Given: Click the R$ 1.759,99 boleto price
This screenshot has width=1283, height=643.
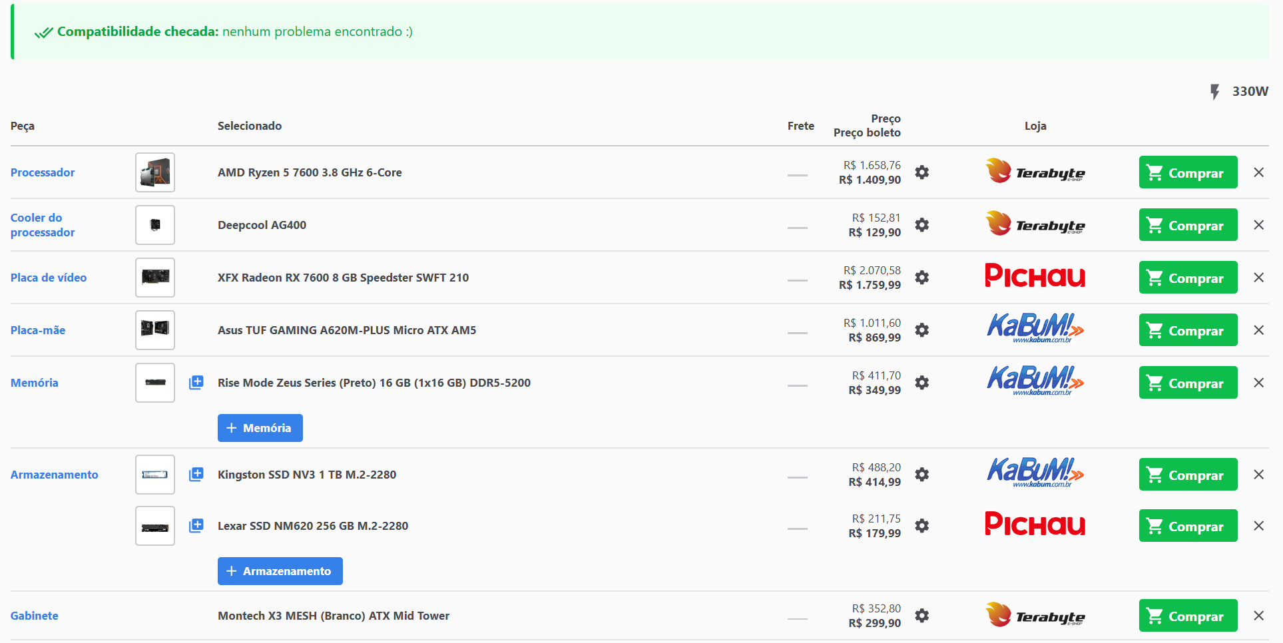Looking at the screenshot, I should coord(870,285).
